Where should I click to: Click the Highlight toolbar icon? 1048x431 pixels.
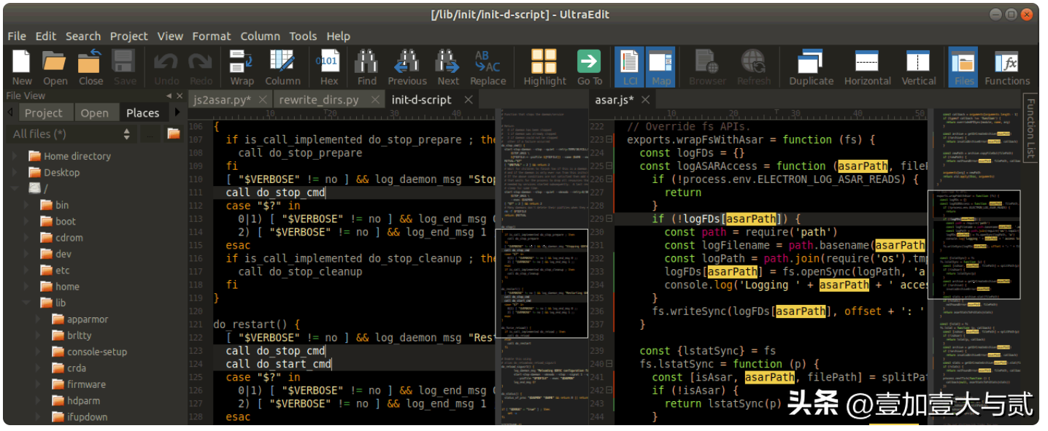(544, 68)
